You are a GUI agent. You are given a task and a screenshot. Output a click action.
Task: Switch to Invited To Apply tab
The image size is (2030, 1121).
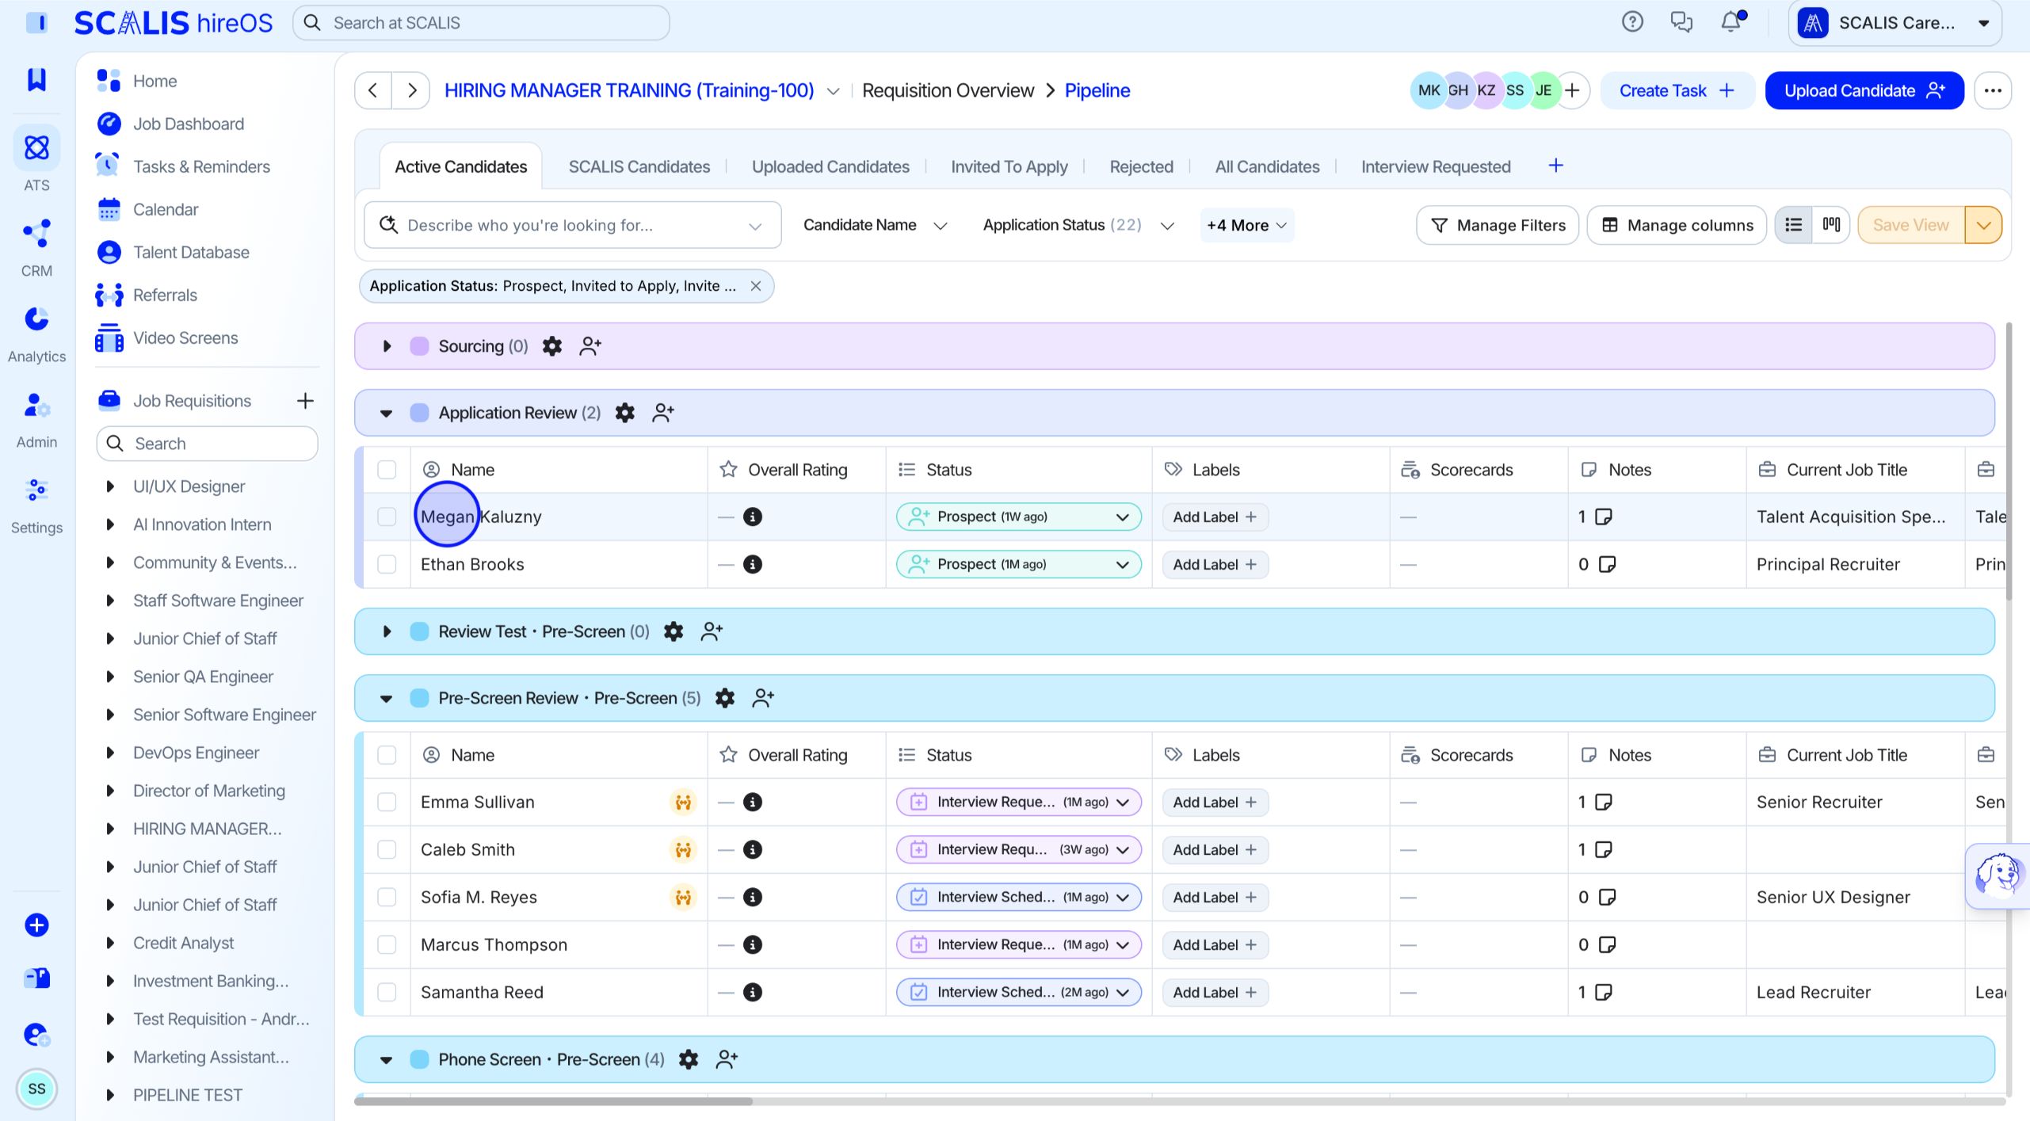pos(1009,166)
